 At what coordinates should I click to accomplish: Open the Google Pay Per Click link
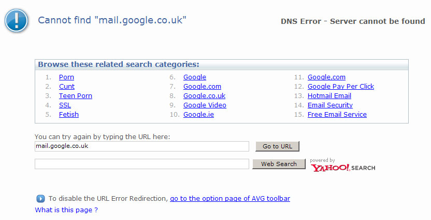point(341,87)
